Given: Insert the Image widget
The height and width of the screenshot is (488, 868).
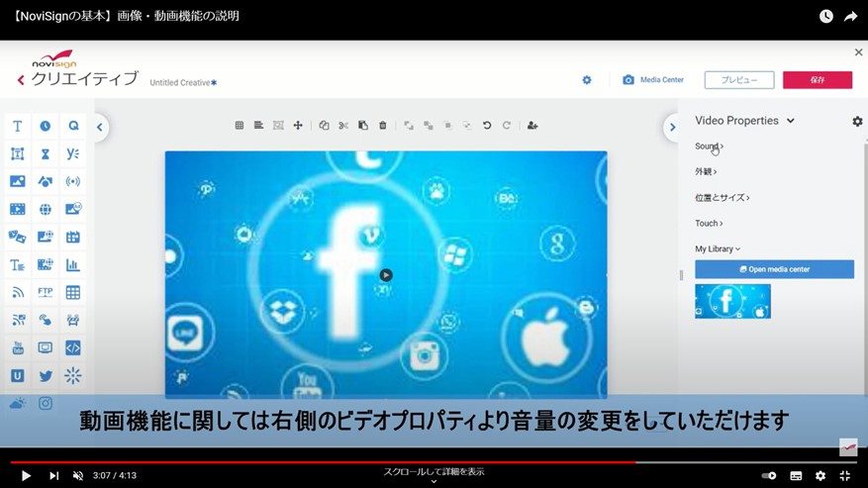Looking at the screenshot, I should [17, 181].
